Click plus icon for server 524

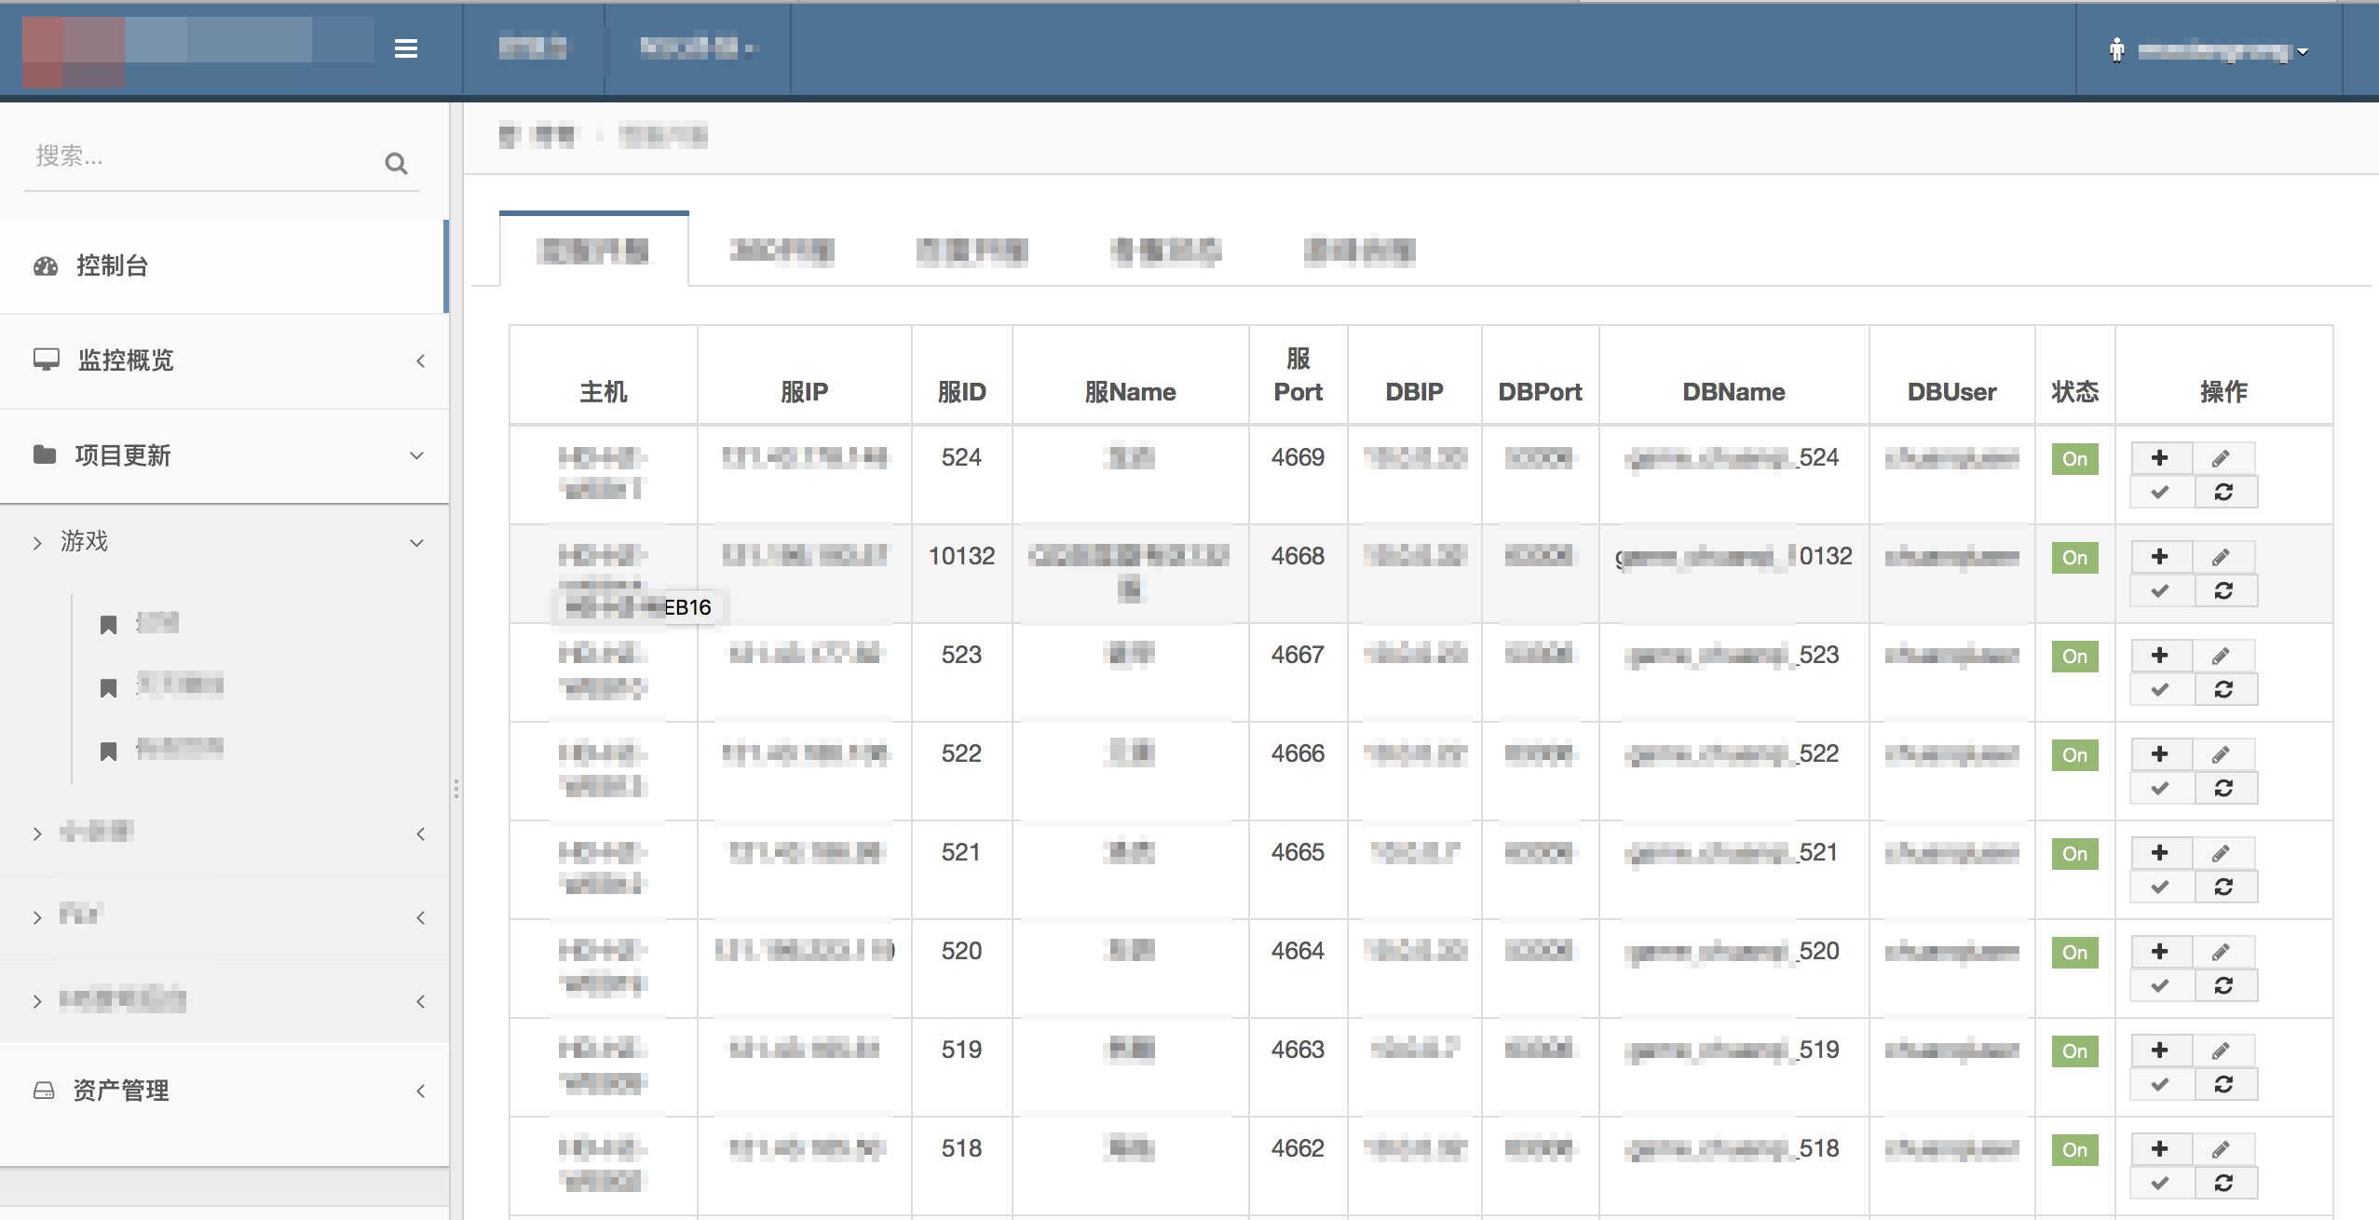click(x=2160, y=457)
